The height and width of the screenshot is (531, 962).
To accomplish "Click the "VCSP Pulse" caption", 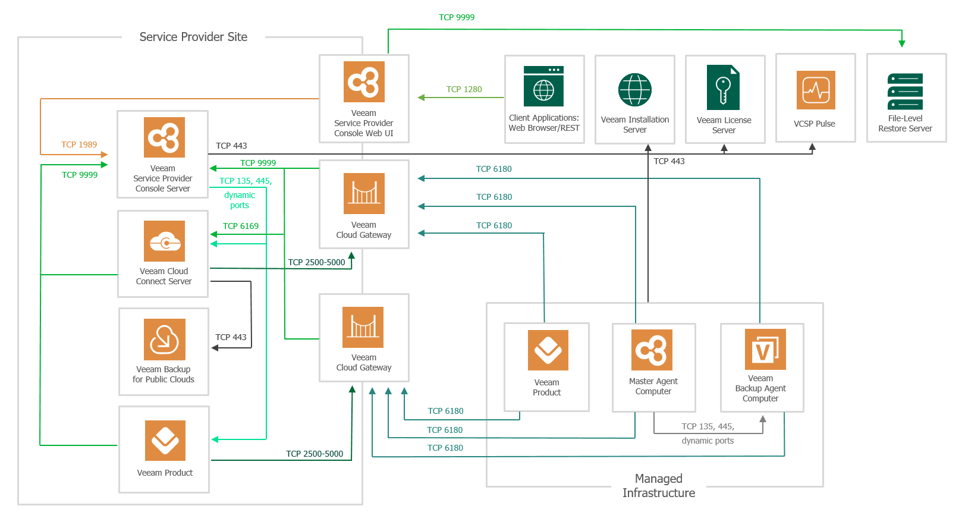I will pos(815,124).
